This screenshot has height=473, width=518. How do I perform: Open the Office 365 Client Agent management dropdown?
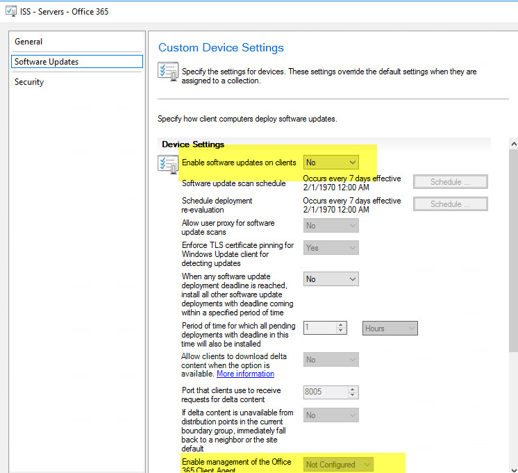[338, 465]
